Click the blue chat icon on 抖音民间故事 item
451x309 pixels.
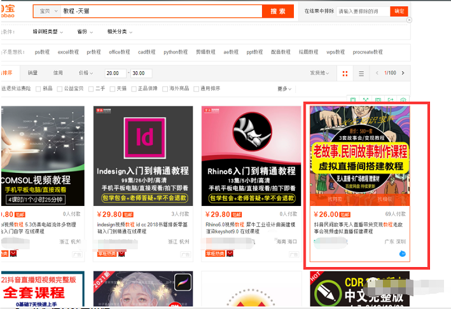point(403,254)
